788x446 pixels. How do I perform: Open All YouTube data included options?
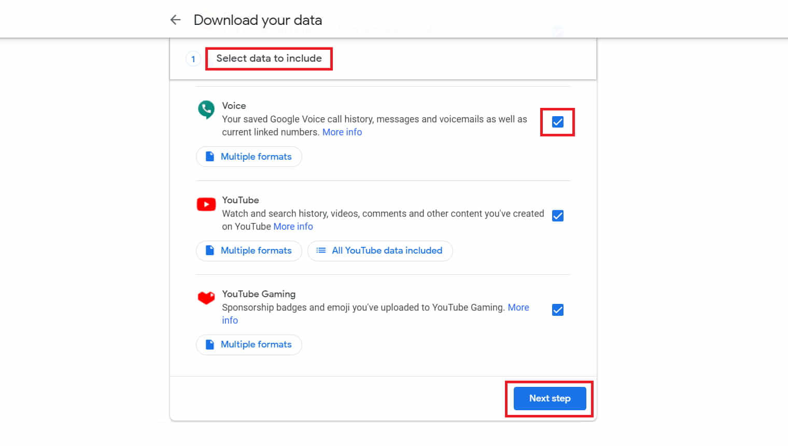380,250
